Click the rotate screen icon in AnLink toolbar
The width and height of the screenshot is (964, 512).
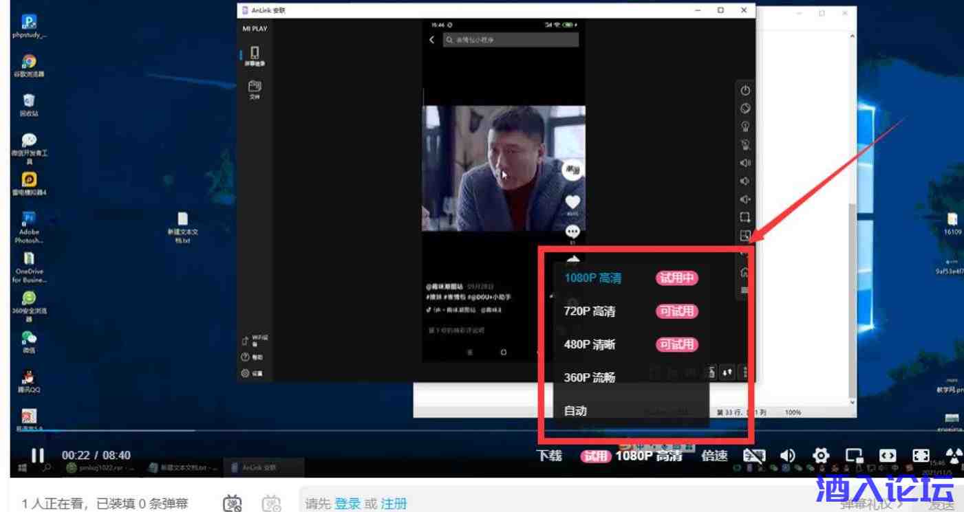tap(745, 109)
